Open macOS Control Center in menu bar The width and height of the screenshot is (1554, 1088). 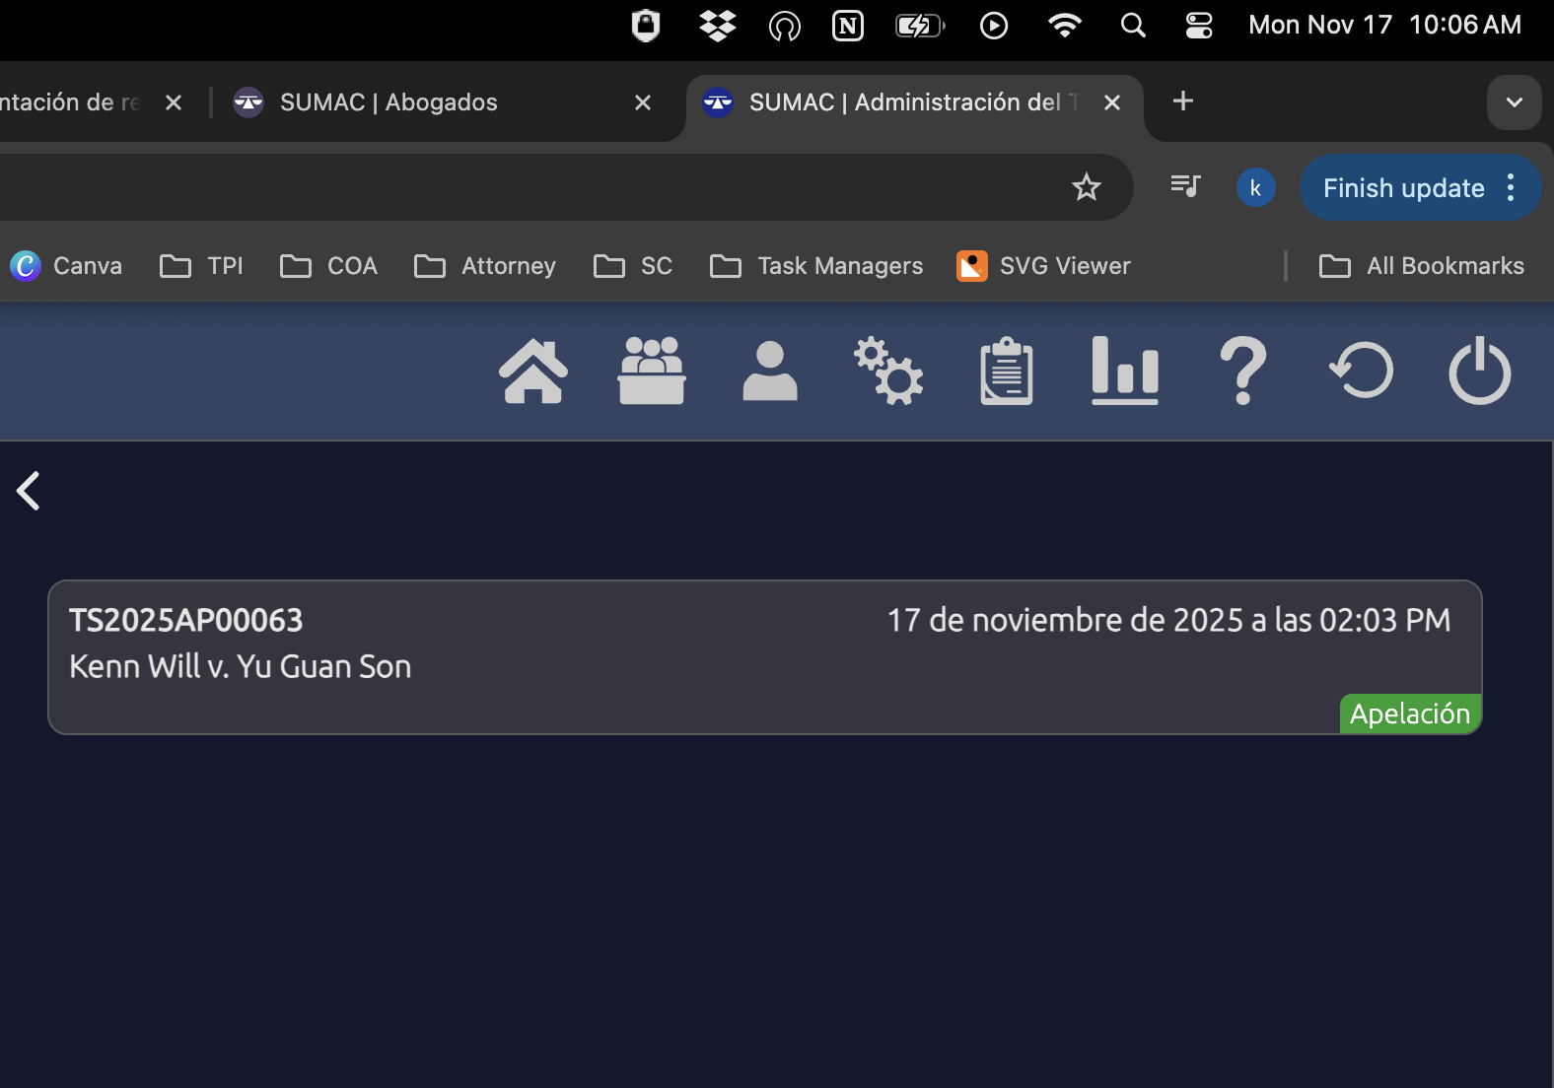click(1198, 26)
